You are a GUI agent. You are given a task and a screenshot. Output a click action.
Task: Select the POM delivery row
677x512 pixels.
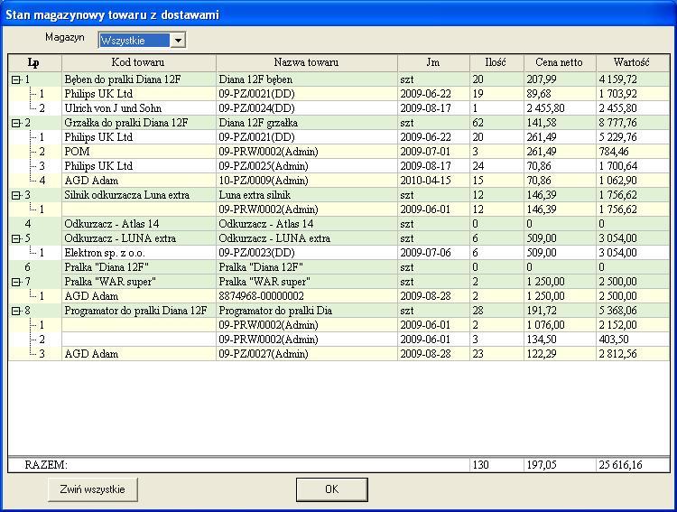click(338, 152)
